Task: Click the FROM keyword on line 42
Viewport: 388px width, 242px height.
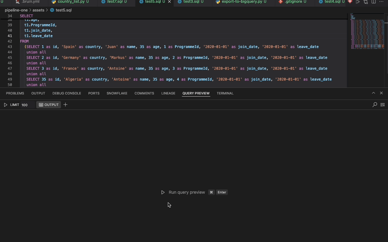Action: [x=24, y=41]
